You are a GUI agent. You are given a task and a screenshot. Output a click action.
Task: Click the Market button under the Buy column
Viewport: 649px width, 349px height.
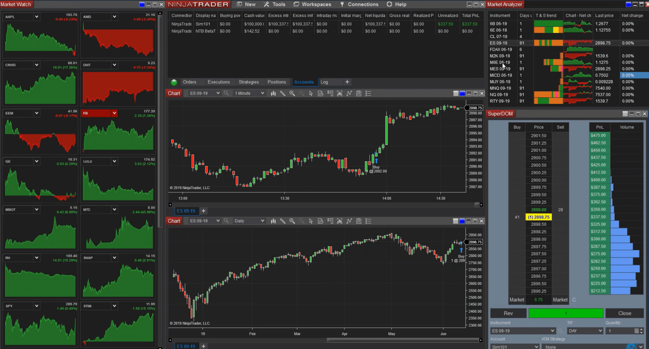click(517, 300)
